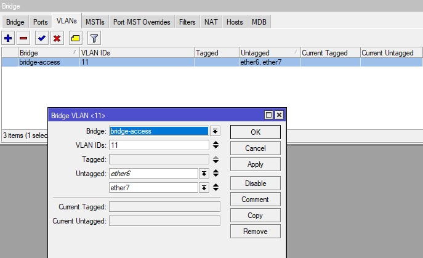This screenshot has height=258, width=423.
Task: Click the Copy button
Action: tap(256, 216)
